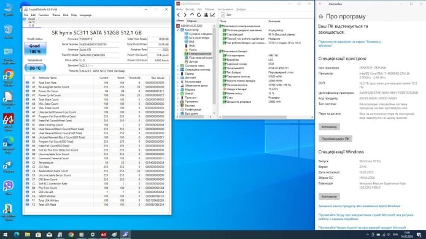The width and height of the screenshot is (426, 239).
Task: Expand the Сервер tree node
Action: [x=178, y=74]
